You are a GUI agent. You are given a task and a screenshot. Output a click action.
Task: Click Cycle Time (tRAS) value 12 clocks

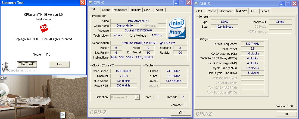(x=253, y=68)
